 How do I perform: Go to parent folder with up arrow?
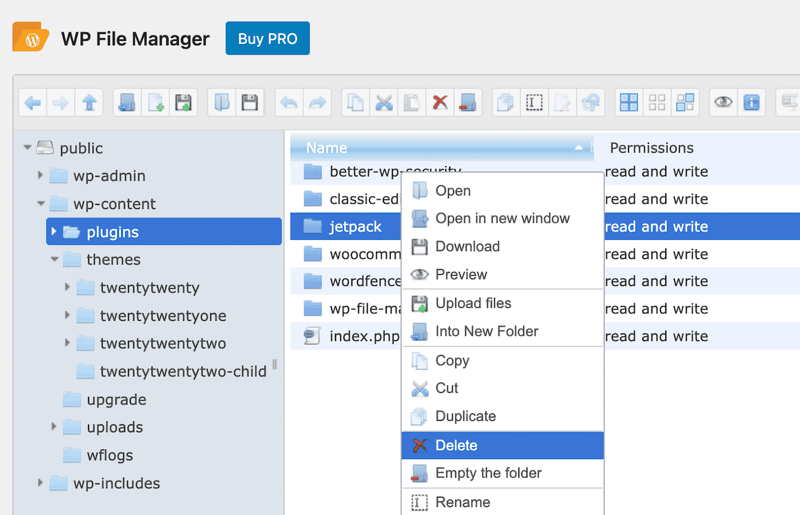(89, 103)
